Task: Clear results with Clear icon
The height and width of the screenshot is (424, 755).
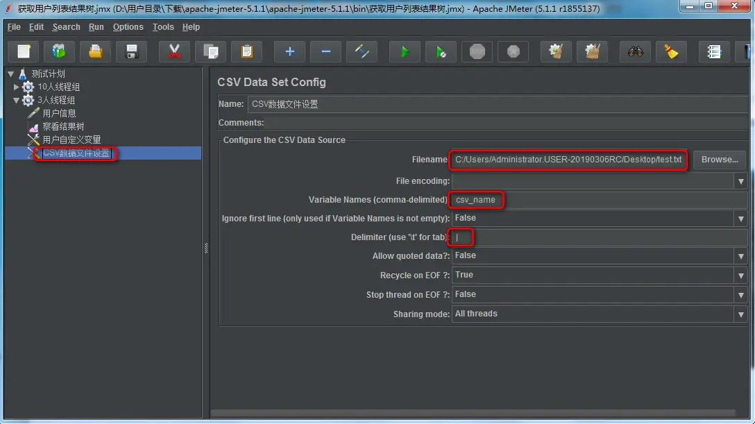Action: [x=556, y=51]
